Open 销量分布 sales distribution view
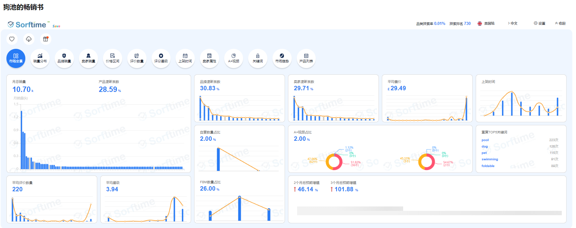 tap(40, 58)
